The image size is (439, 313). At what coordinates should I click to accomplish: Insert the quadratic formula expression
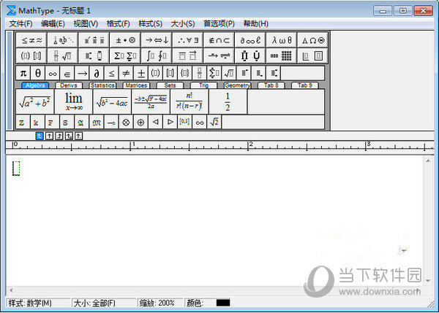[151, 102]
